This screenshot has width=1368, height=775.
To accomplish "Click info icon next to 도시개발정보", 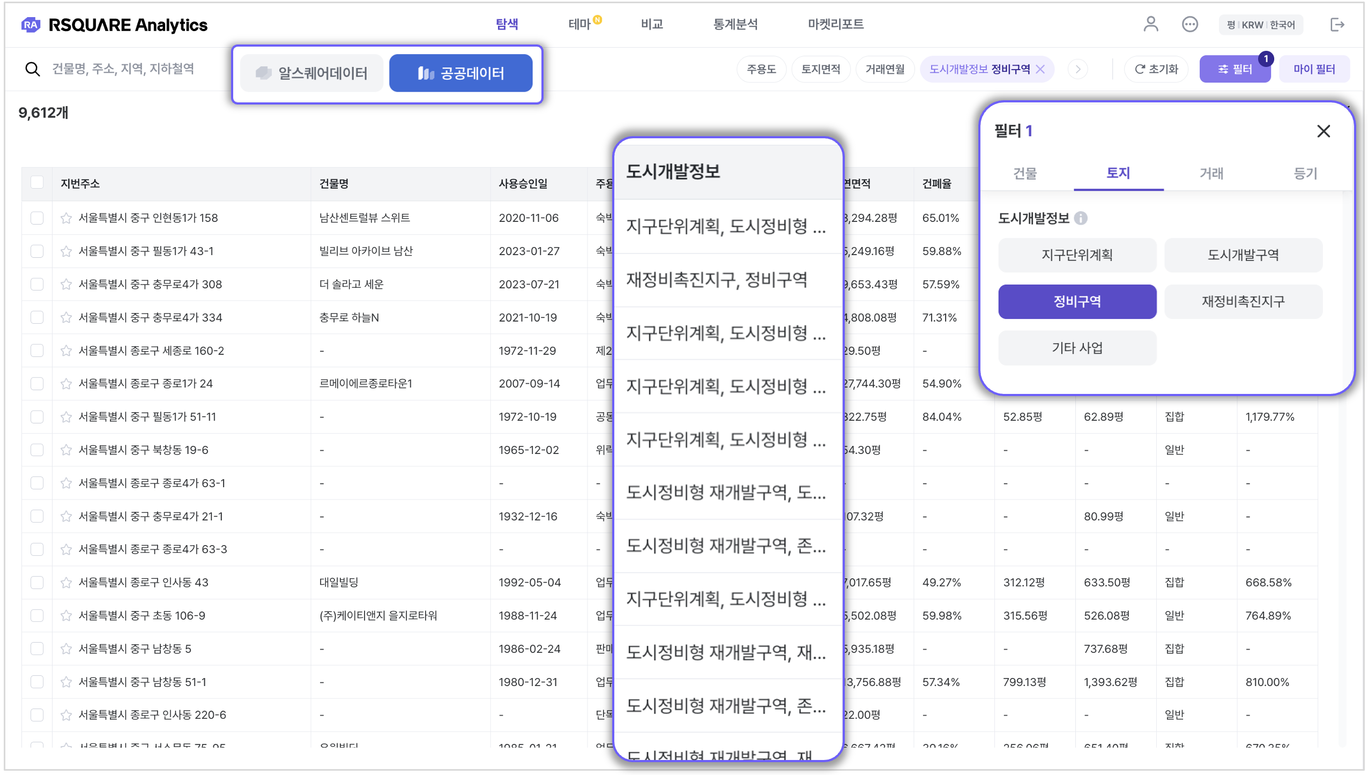I will point(1081,218).
